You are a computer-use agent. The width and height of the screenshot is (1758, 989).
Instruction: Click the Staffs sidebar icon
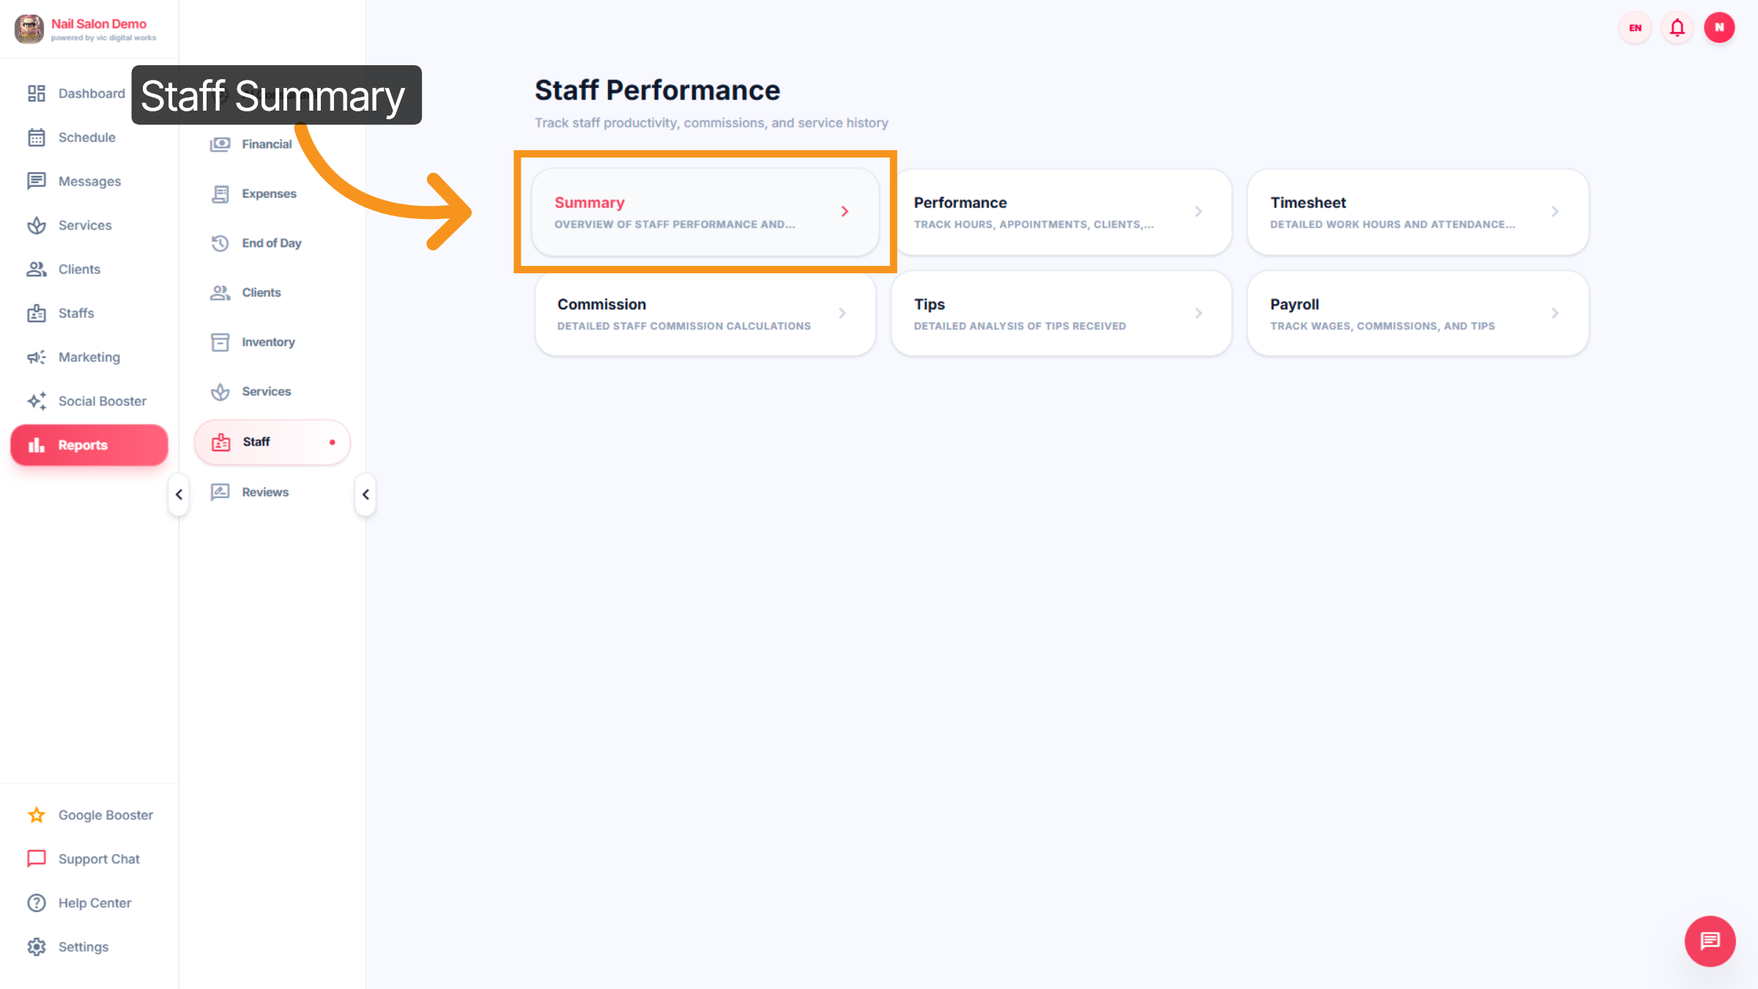click(37, 313)
